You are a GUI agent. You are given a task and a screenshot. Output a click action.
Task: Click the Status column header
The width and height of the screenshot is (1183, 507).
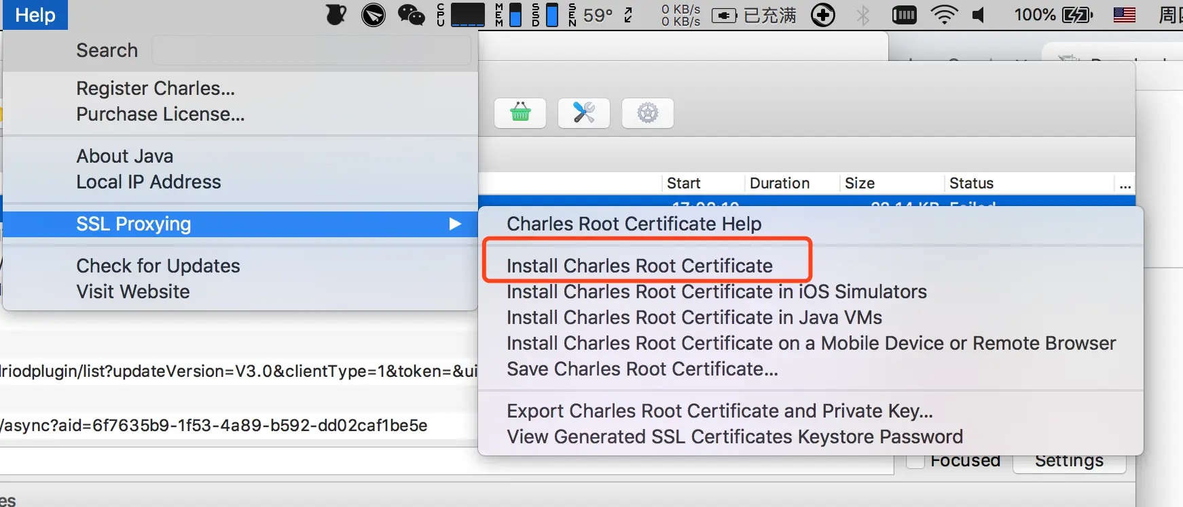click(x=1029, y=183)
